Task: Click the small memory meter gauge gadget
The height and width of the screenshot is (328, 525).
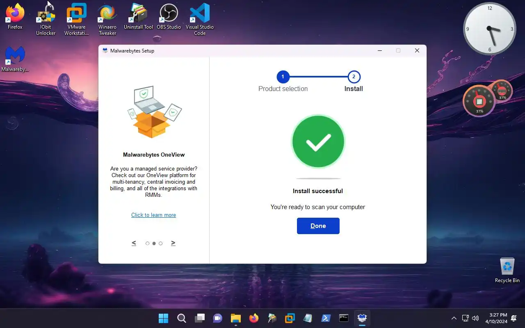Action: click(502, 91)
